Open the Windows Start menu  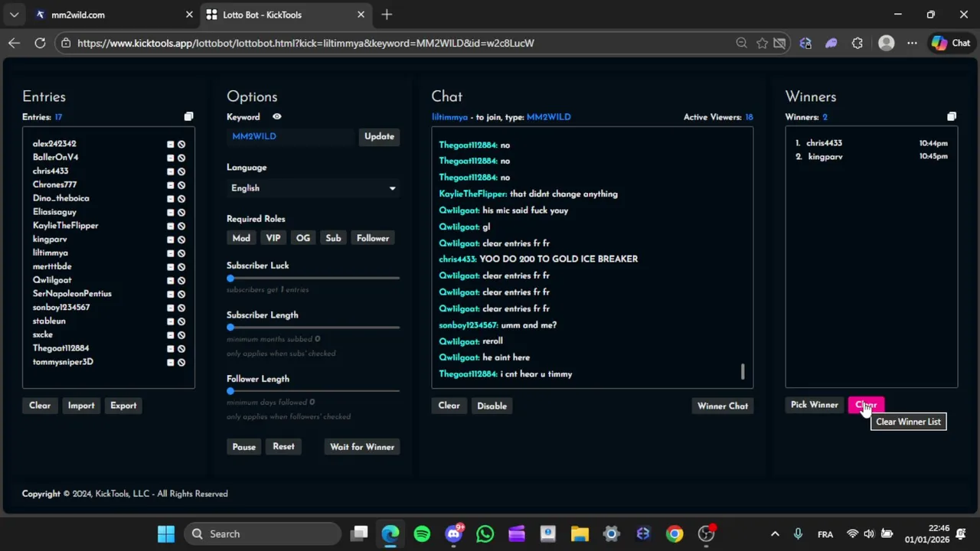tap(166, 534)
